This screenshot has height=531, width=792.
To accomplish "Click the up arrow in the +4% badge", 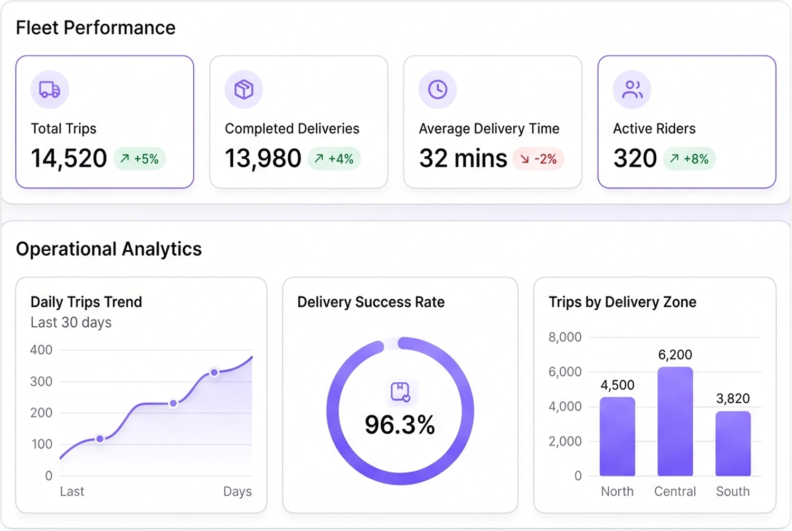I will pyautogui.click(x=319, y=158).
